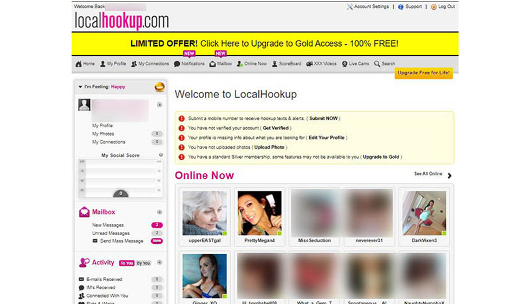This screenshot has height=304, width=520.
Task: Click the localhookup.com logo
Action: click(x=122, y=21)
